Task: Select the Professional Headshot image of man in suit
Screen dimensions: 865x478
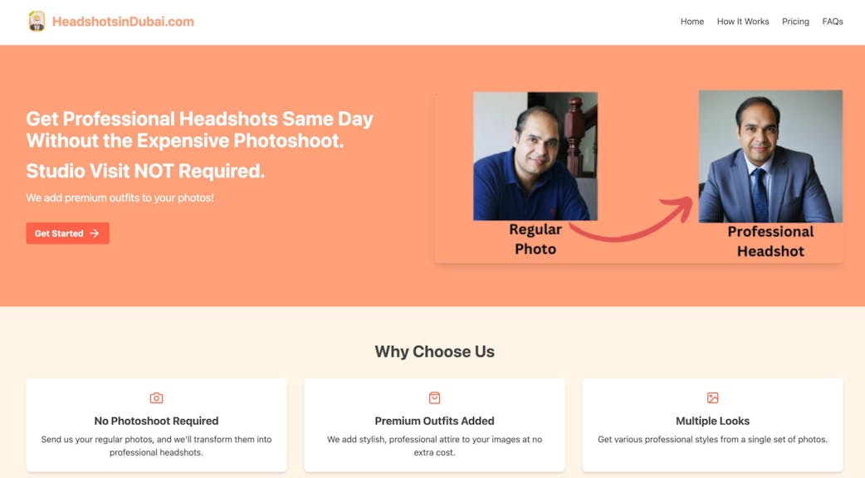Action: click(770, 156)
